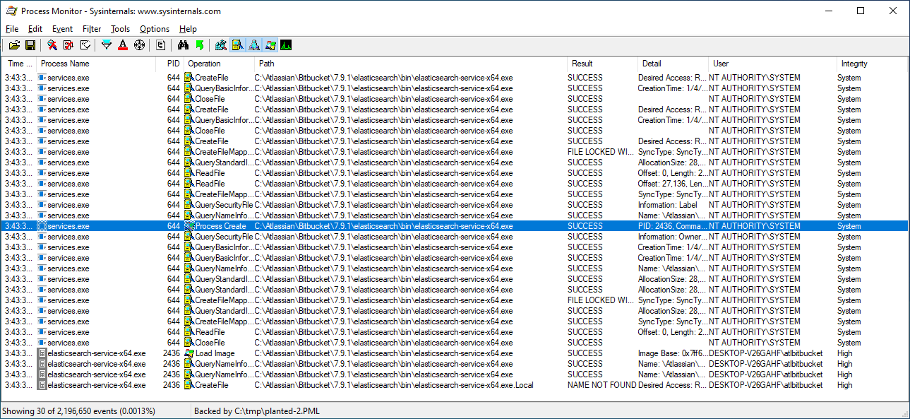Click the Find binoculars icon
The image size is (910, 419).
pyautogui.click(x=183, y=45)
